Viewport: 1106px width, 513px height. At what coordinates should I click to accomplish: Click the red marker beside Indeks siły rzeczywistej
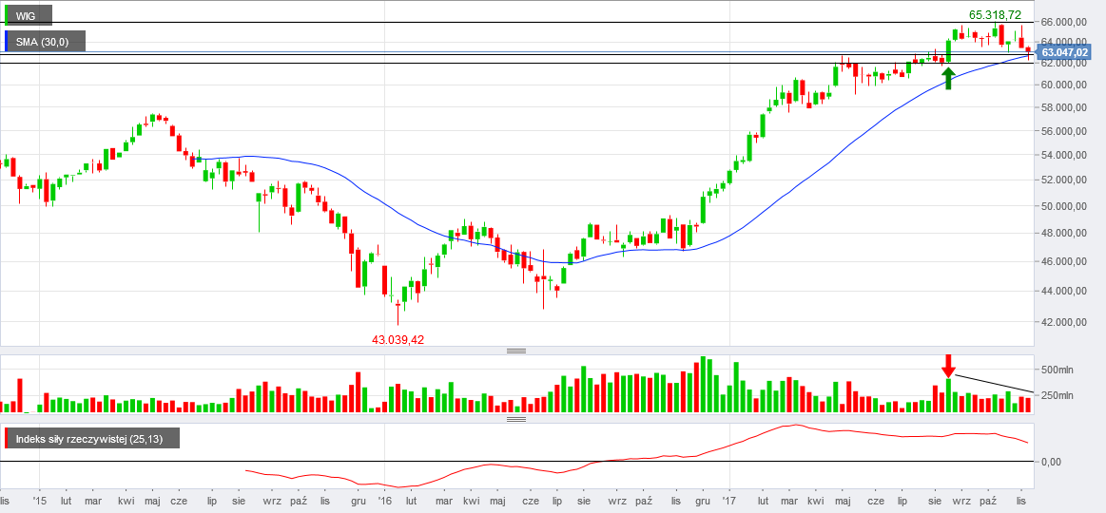point(7,438)
